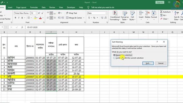Open Cell Styles gallery
This screenshot has width=183, height=103.
[x=132, y=16]
